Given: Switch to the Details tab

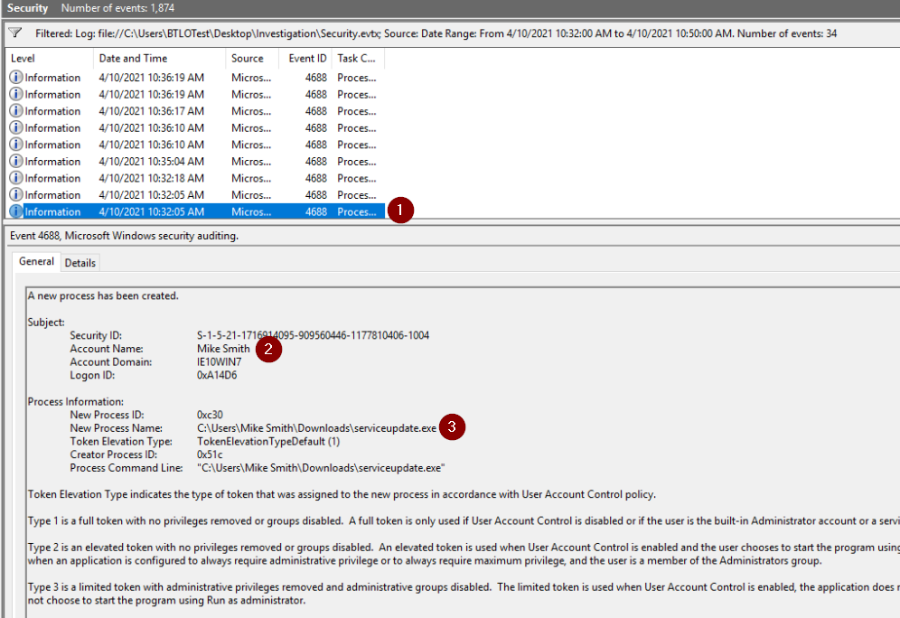Looking at the screenshot, I should point(80,263).
